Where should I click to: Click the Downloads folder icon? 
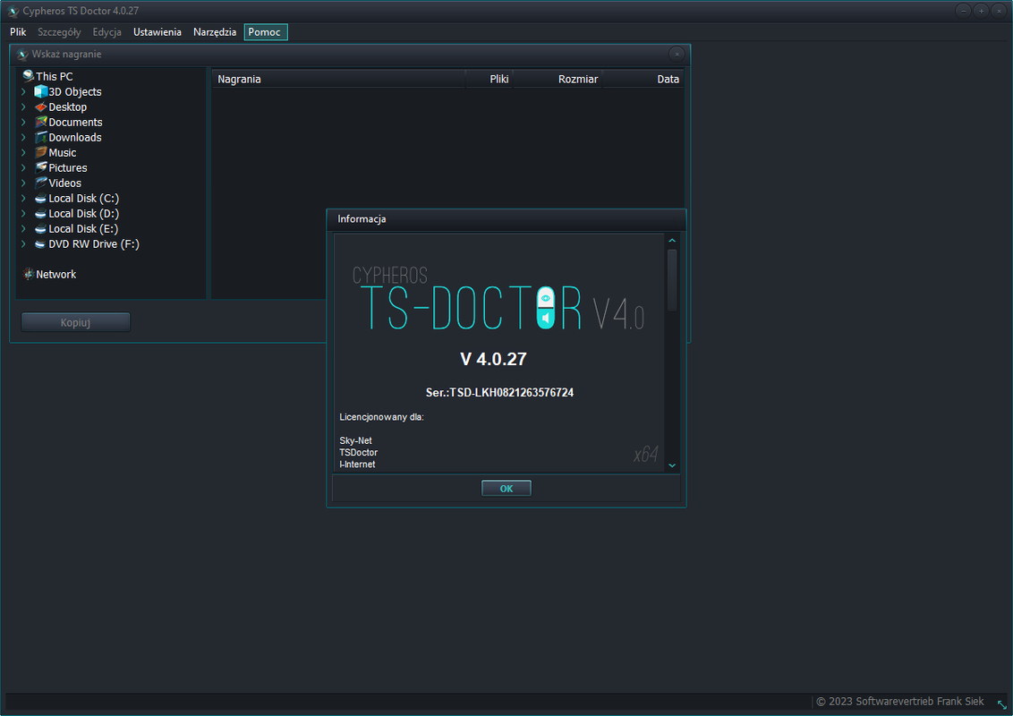(x=40, y=137)
